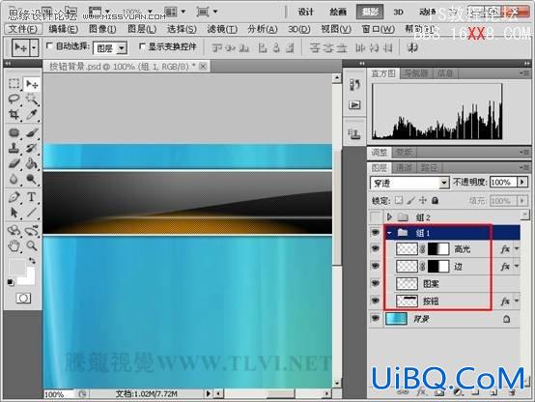Enable show transform controls checkbox (显示变换控件)

(142, 45)
